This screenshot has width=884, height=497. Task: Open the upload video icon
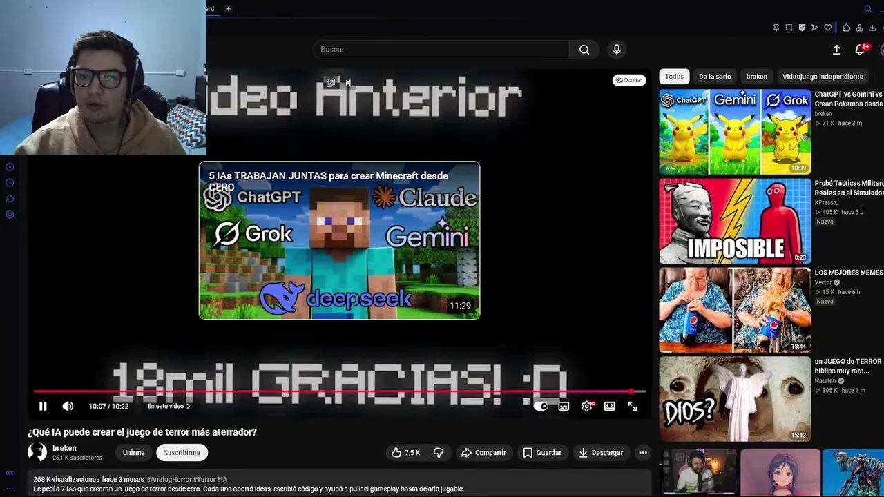pos(836,50)
